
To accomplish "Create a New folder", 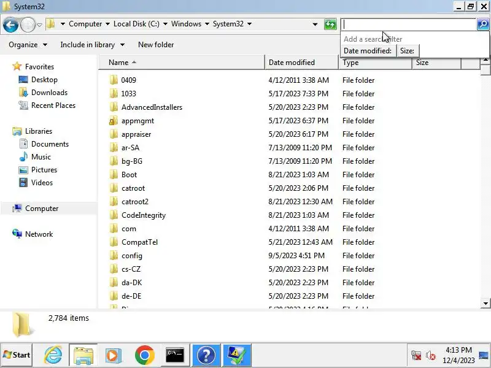I will (156, 45).
